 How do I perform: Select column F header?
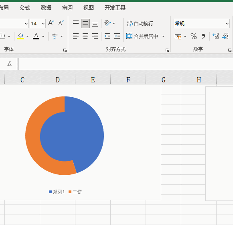tap(128, 80)
